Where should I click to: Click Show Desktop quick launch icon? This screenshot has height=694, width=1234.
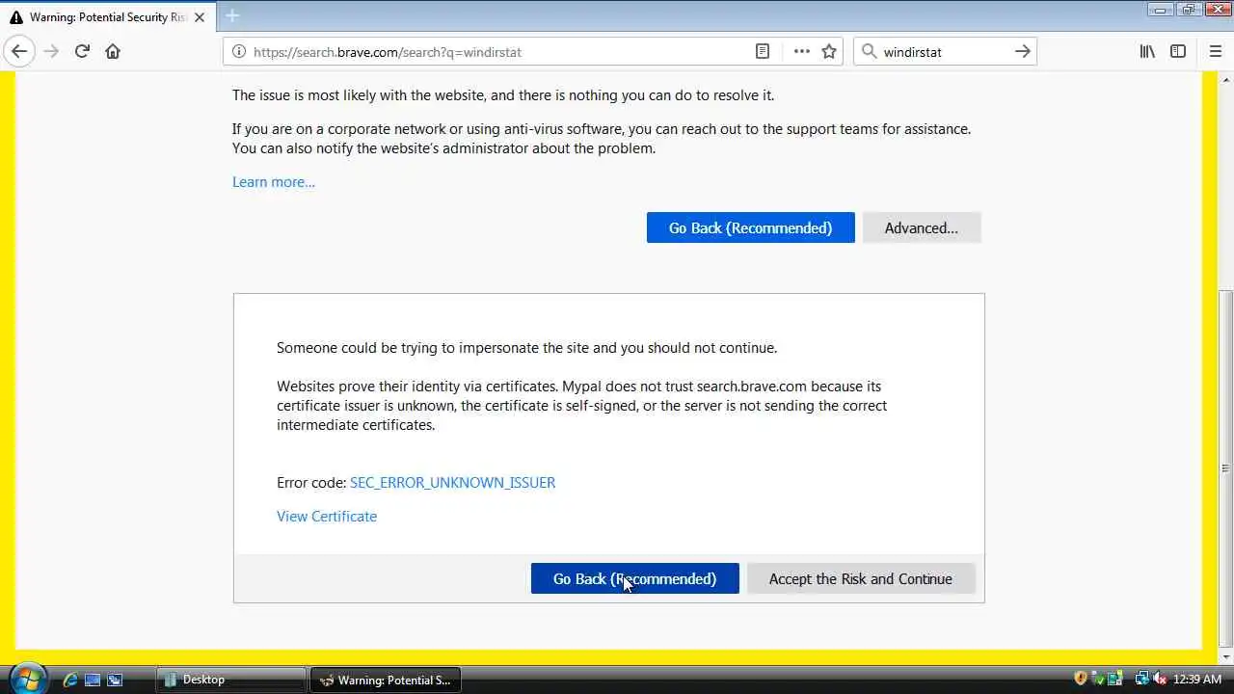(93, 680)
